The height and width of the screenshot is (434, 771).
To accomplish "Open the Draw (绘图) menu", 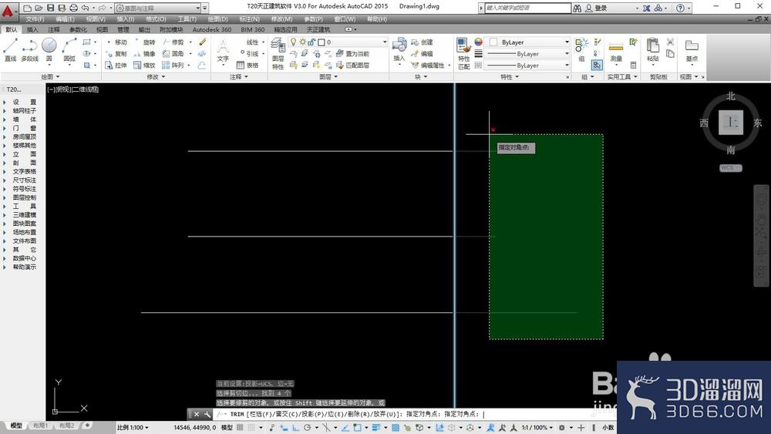I will point(217,19).
